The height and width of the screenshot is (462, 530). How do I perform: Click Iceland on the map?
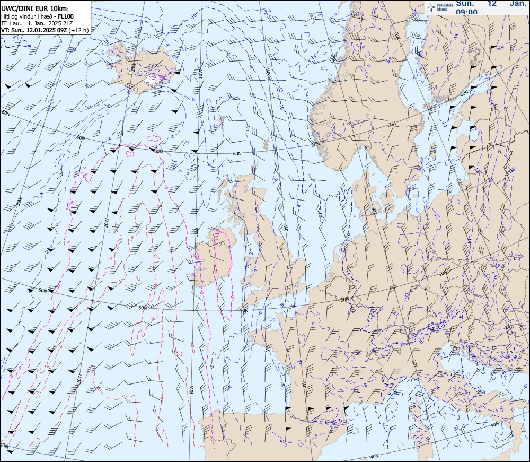142,68
